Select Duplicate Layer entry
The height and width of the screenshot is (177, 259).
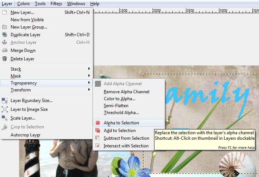tap(46, 35)
